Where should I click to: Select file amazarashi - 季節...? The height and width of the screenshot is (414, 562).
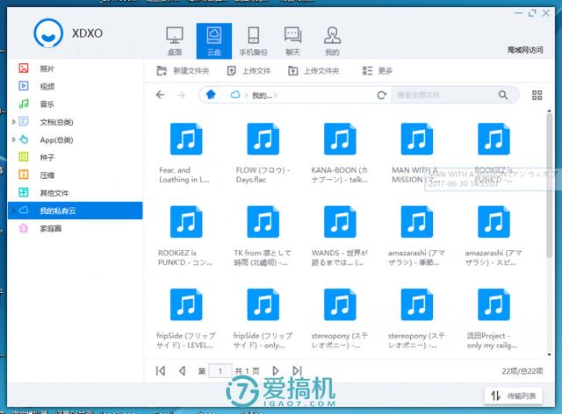417,236
